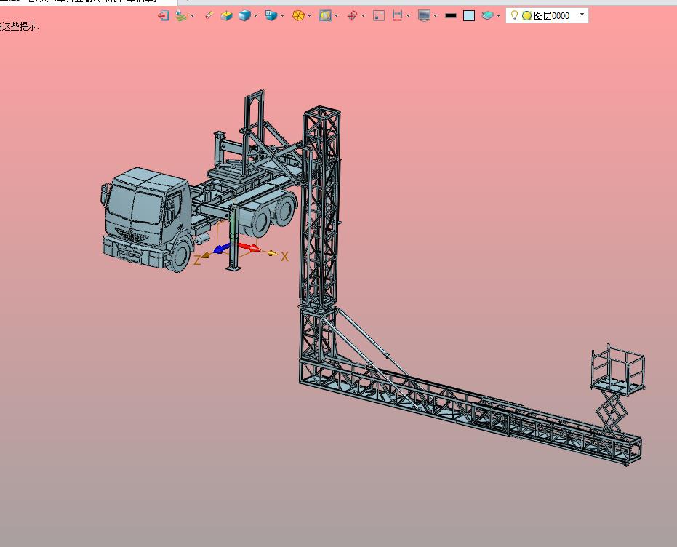Click the blue shaded cube icon
Viewport: 677px width, 547px height.
244,15
